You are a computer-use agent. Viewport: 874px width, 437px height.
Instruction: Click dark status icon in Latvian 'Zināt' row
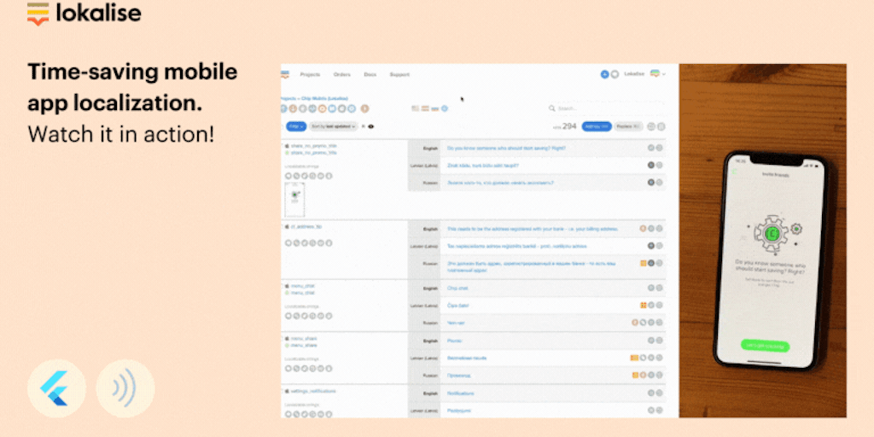[x=650, y=165]
